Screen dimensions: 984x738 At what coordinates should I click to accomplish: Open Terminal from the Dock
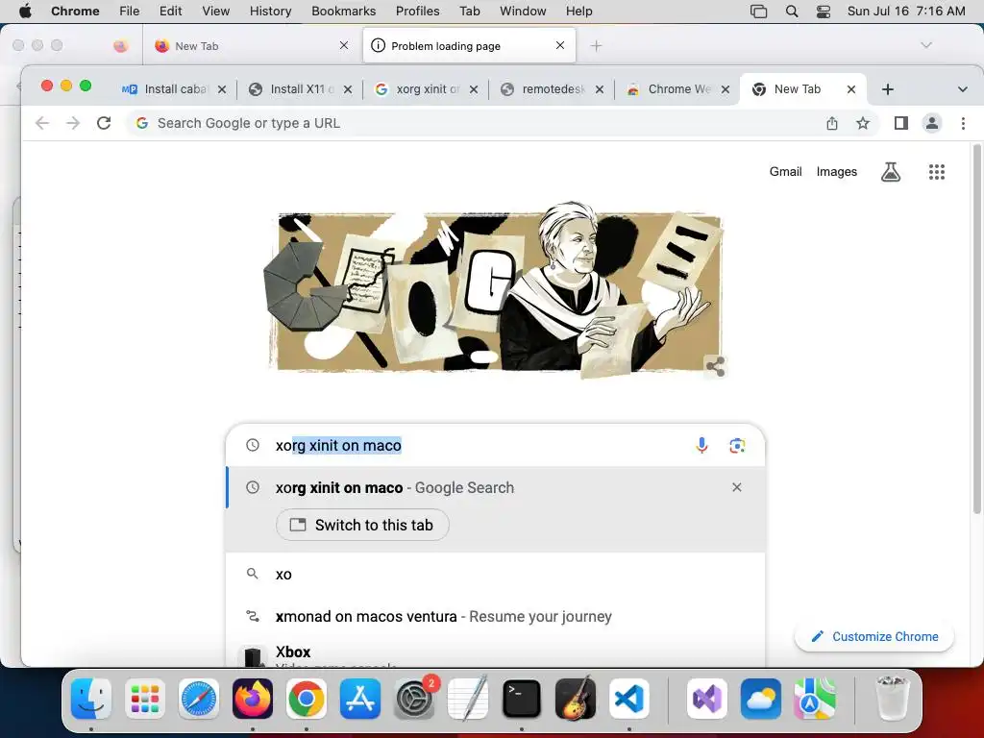tap(522, 699)
